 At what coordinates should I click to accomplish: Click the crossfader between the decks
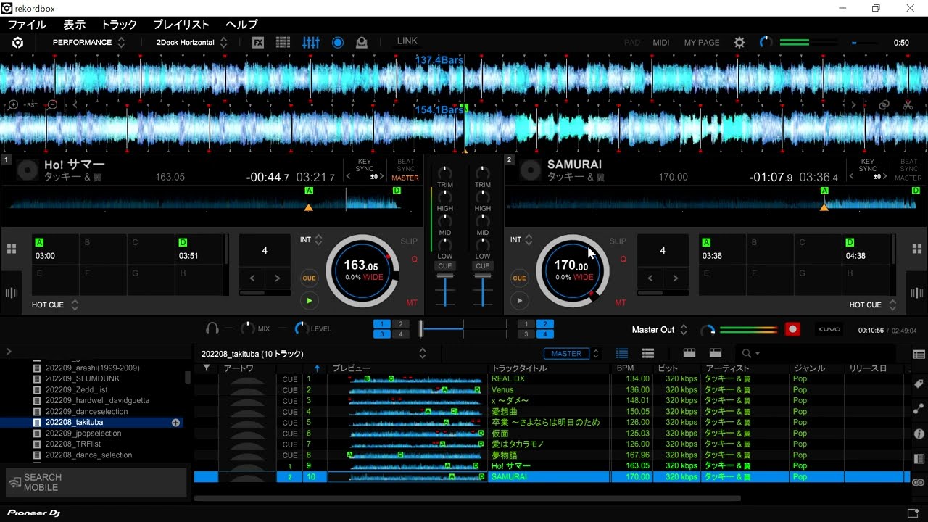(x=464, y=328)
